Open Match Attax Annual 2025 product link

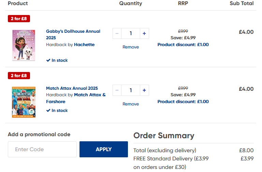[x=72, y=88]
